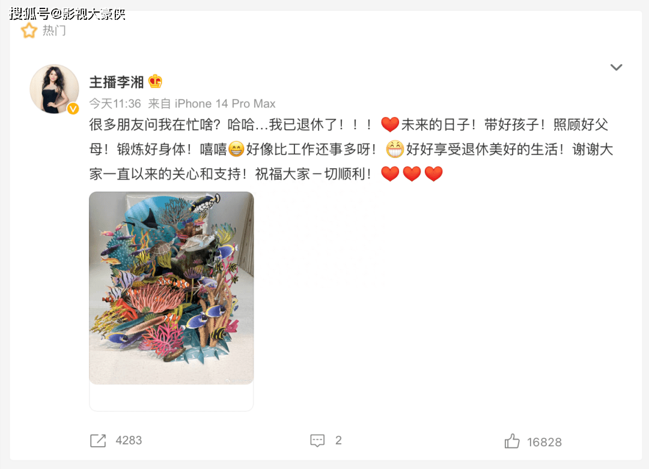This screenshot has height=469, width=649.
Task: Click the crown membership icon
Action: [x=155, y=81]
